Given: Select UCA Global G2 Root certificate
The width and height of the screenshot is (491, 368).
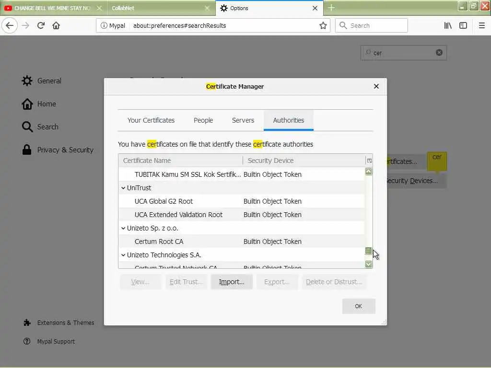Looking at the screenshot, I should point(242,201).
